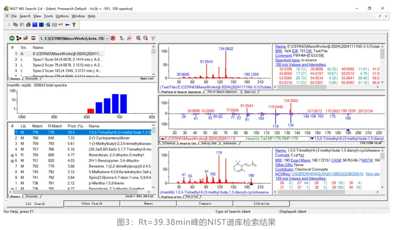The image size is (394, 230).
Task: Click the green Go search button
Action: coord(12,38)
